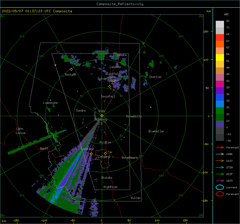Click the Banff label
240x224 pixels.
[x=44, y=148]
